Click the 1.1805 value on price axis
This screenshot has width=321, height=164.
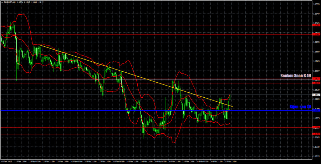316,99
